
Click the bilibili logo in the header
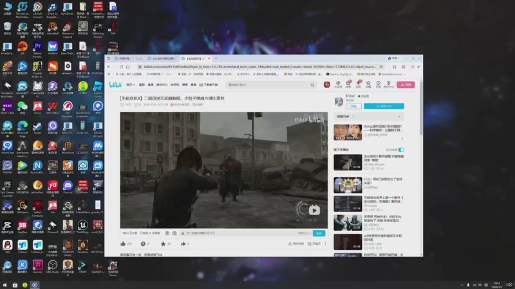[x=115, y=85]
